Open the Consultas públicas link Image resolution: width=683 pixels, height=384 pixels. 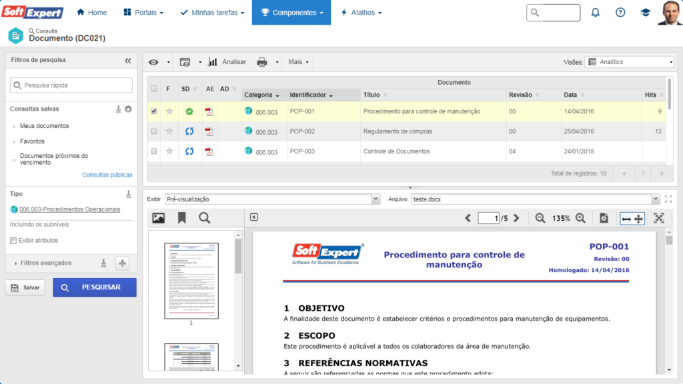tap(107, 175)
